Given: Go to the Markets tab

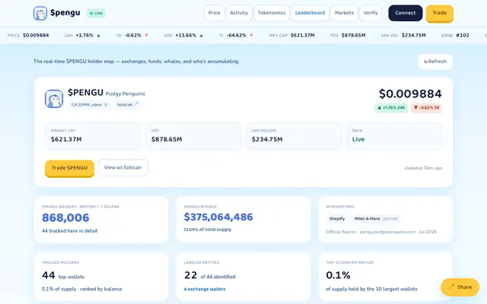Looking at the screenshot, I should tap(344, 13).
